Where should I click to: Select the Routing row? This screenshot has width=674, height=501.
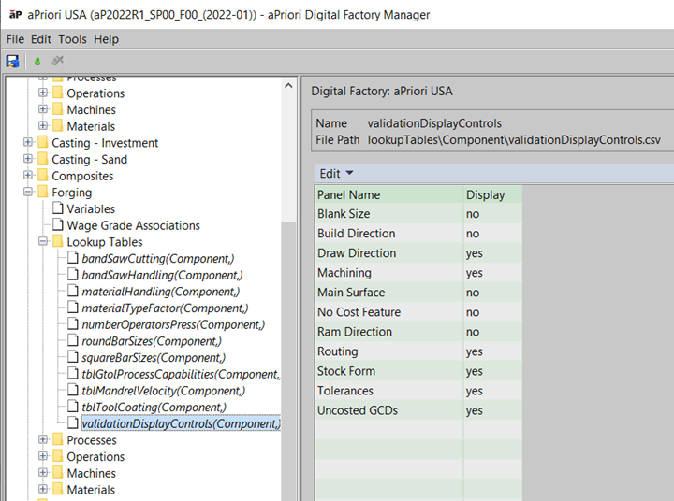point(418,351)
